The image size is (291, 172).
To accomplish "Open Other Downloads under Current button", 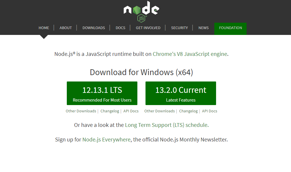I will point(160,111).
